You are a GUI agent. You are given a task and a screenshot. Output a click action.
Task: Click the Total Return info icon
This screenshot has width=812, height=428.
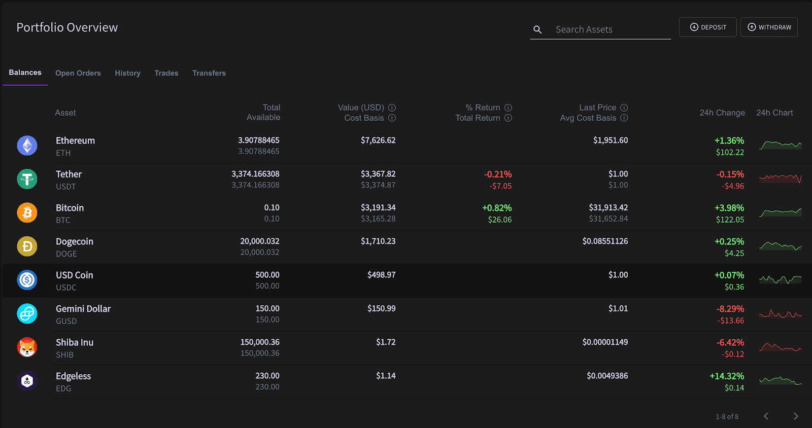508,118
